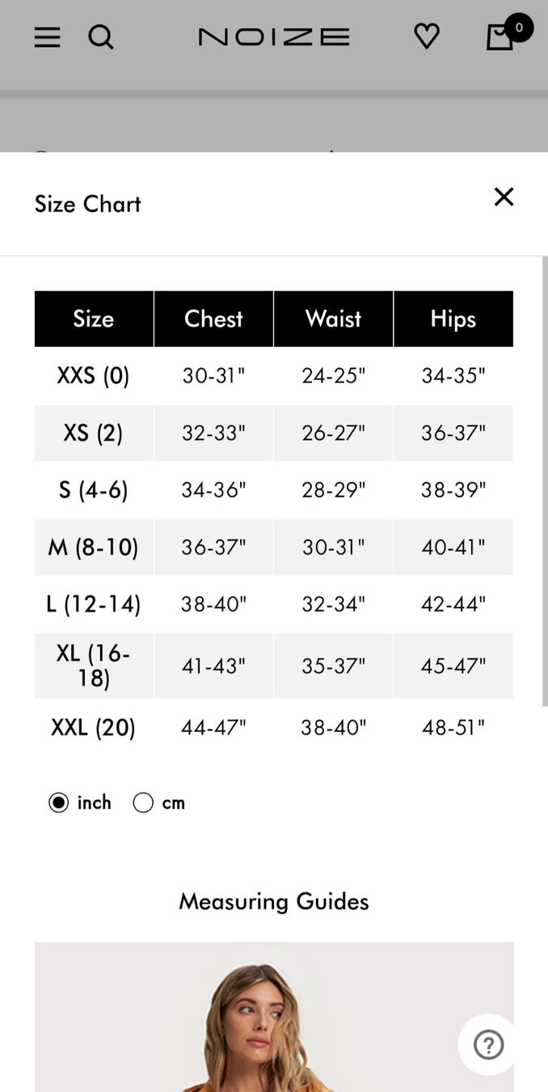This screenshot has width=548, height=1092.
Task: Open the wishlist heart icon
Action: click(x=427, y=36)
